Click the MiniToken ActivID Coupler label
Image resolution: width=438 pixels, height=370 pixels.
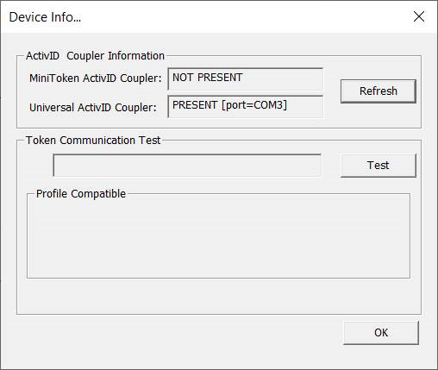pyautogui.click(x=96, y=78)
